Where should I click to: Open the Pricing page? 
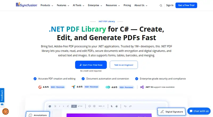(x=127, y=5)
